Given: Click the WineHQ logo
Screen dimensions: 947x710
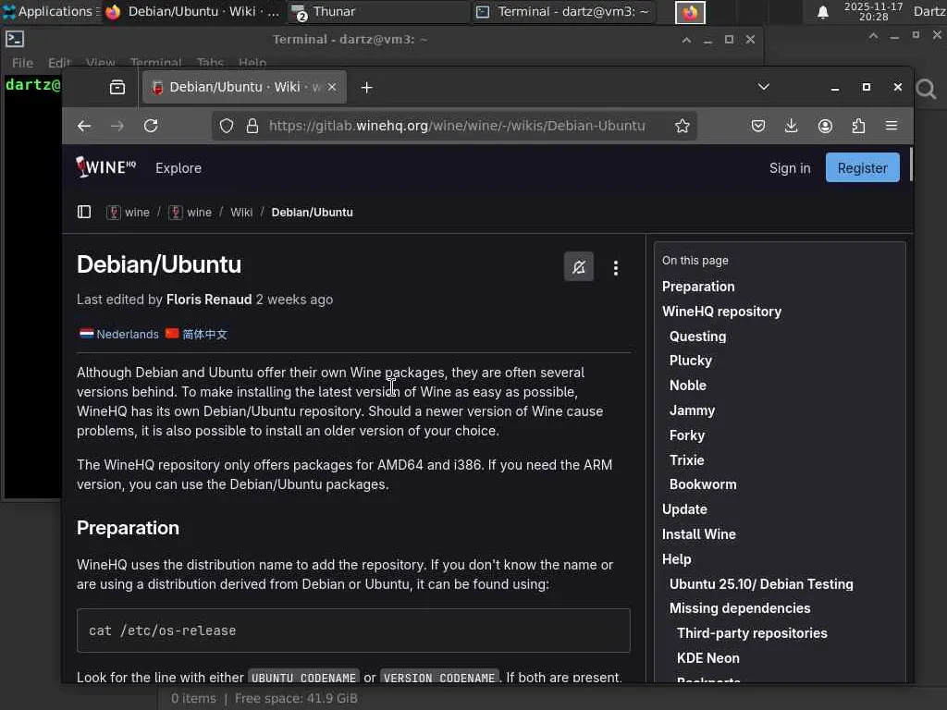Looking at the screenshot, I should tap(106, 166).
